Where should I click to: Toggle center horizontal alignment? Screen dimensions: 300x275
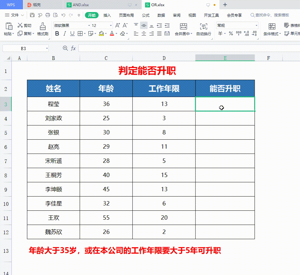coord(144,34)
